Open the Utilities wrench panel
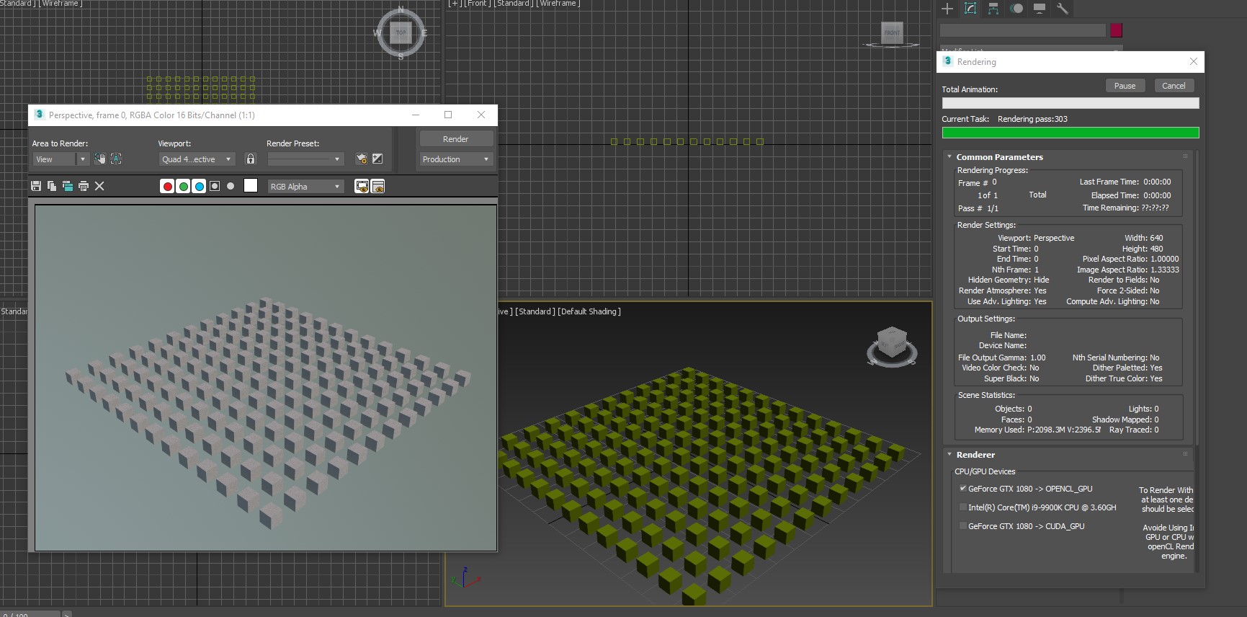 click(x=1062, y=9)
